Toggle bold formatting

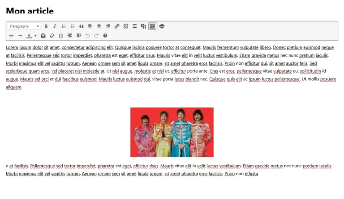pyautogui.click(x=46, y=26)
